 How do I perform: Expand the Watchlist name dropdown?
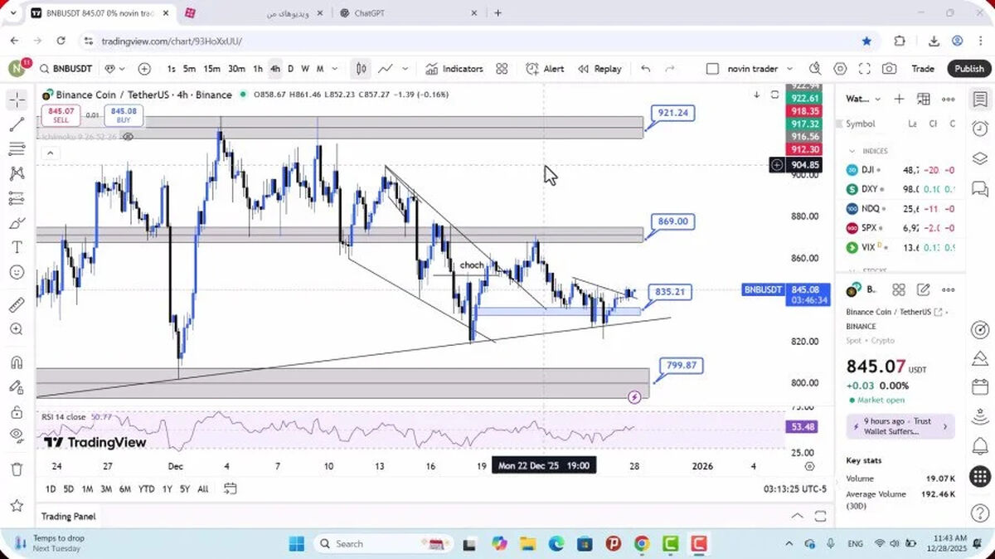coord(878,99)
